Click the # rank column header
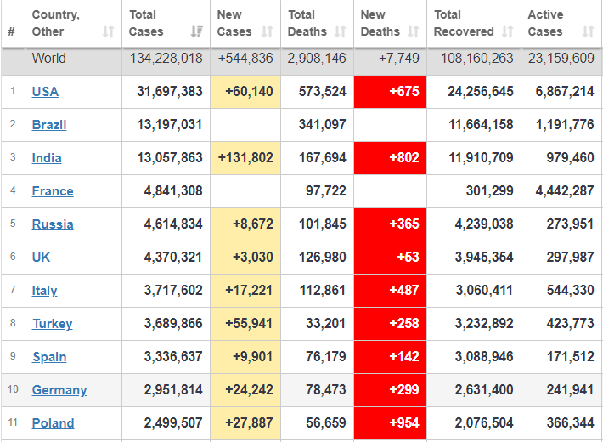The height and width of the screenshot is (442, 603). point(12,31)
